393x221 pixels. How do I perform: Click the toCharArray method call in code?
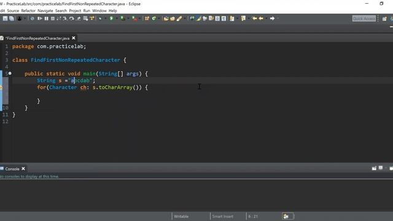tap(115, 87)
